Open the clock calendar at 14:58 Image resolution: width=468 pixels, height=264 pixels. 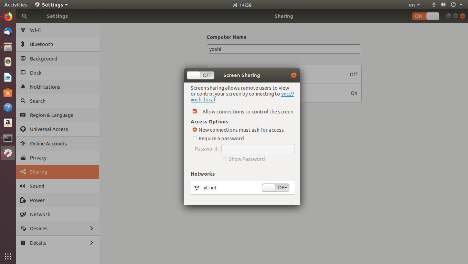[x=242, y=5]
